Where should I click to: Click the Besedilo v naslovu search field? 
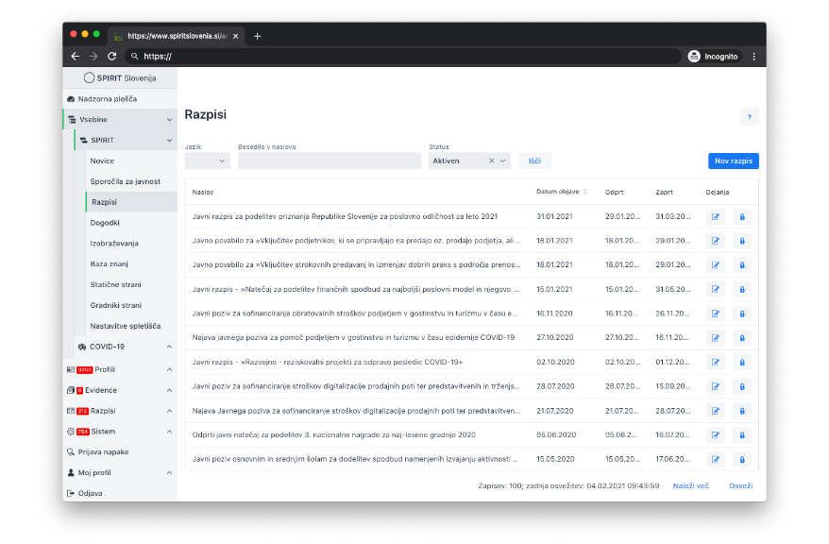pos(329,161)
